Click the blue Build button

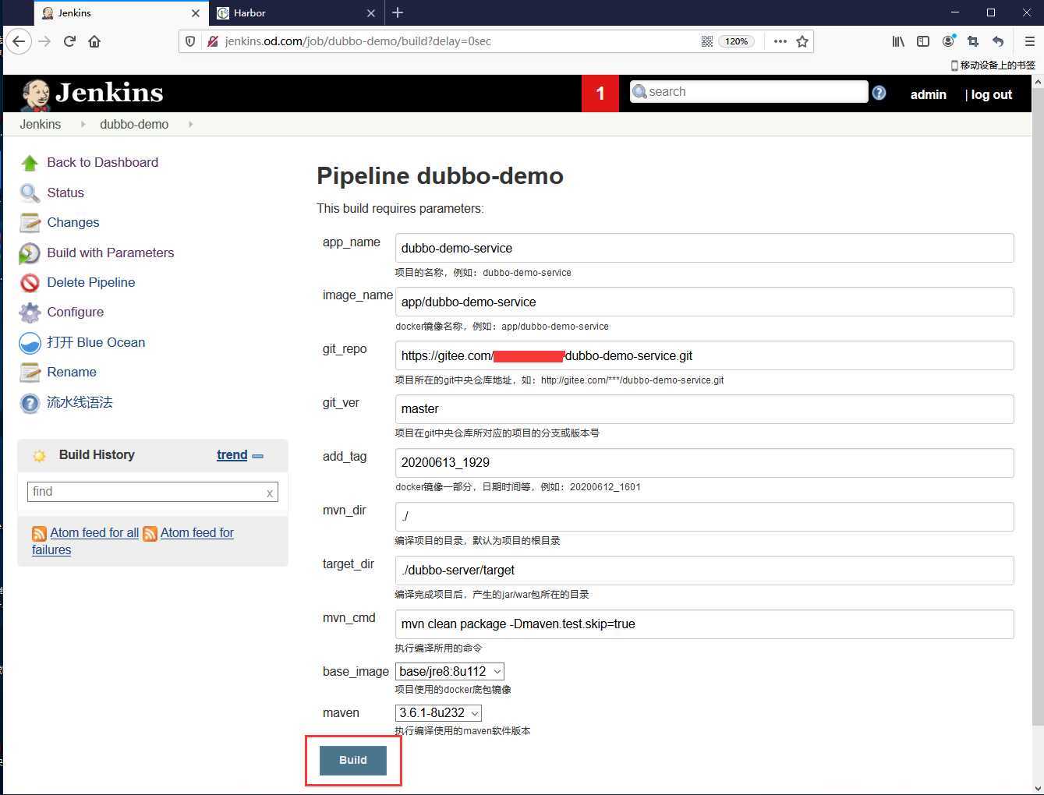point(353,760)
